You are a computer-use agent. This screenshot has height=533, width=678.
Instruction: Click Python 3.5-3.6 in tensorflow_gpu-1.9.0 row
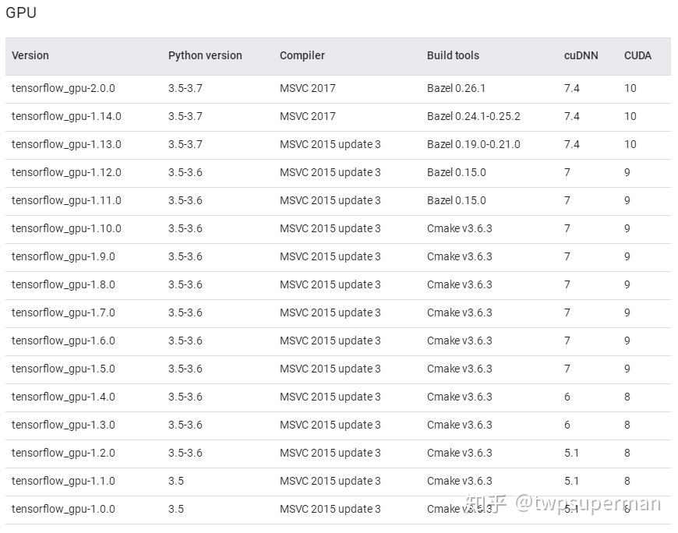tap(185, 257)
